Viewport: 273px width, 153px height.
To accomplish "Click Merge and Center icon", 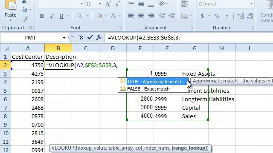I will [185, 16].
